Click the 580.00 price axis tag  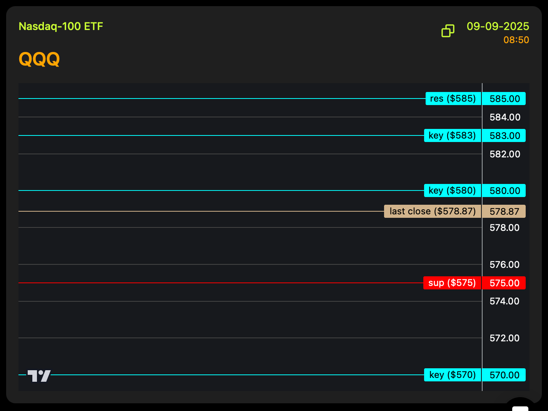(x=504, y=190)
